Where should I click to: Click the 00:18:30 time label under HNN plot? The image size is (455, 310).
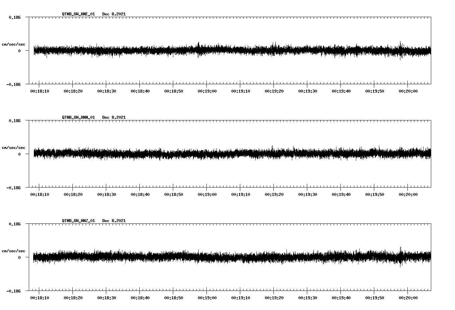[x=107, y=195]
